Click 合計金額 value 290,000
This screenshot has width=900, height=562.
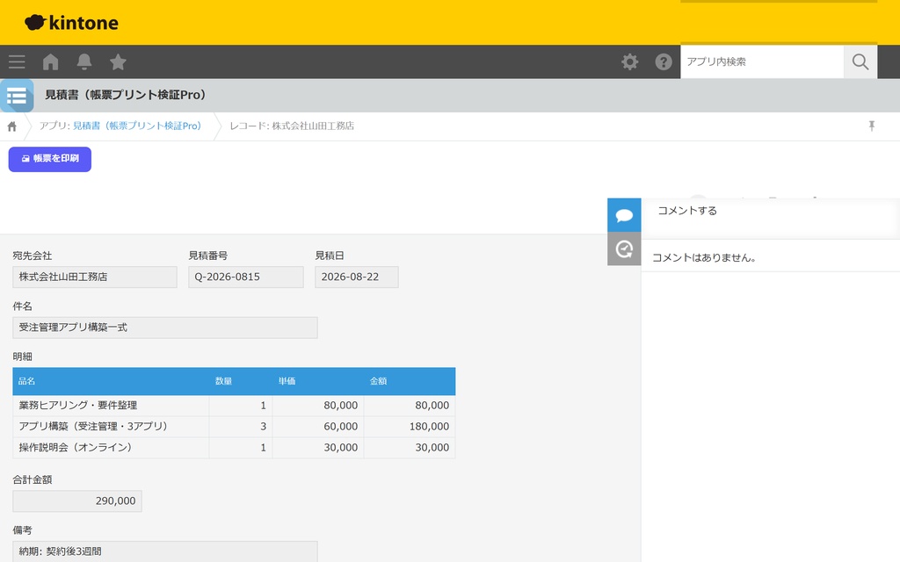77,501
